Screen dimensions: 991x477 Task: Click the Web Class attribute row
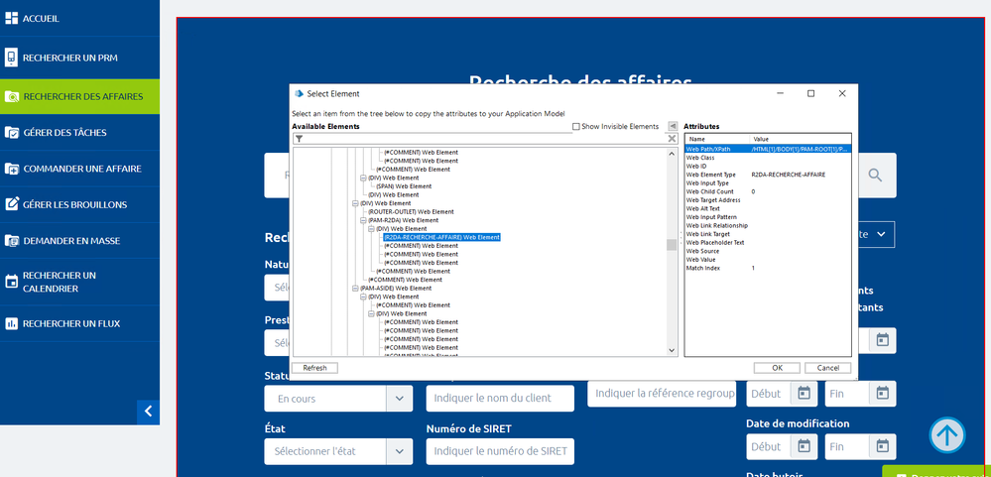[x=768, y=158]
